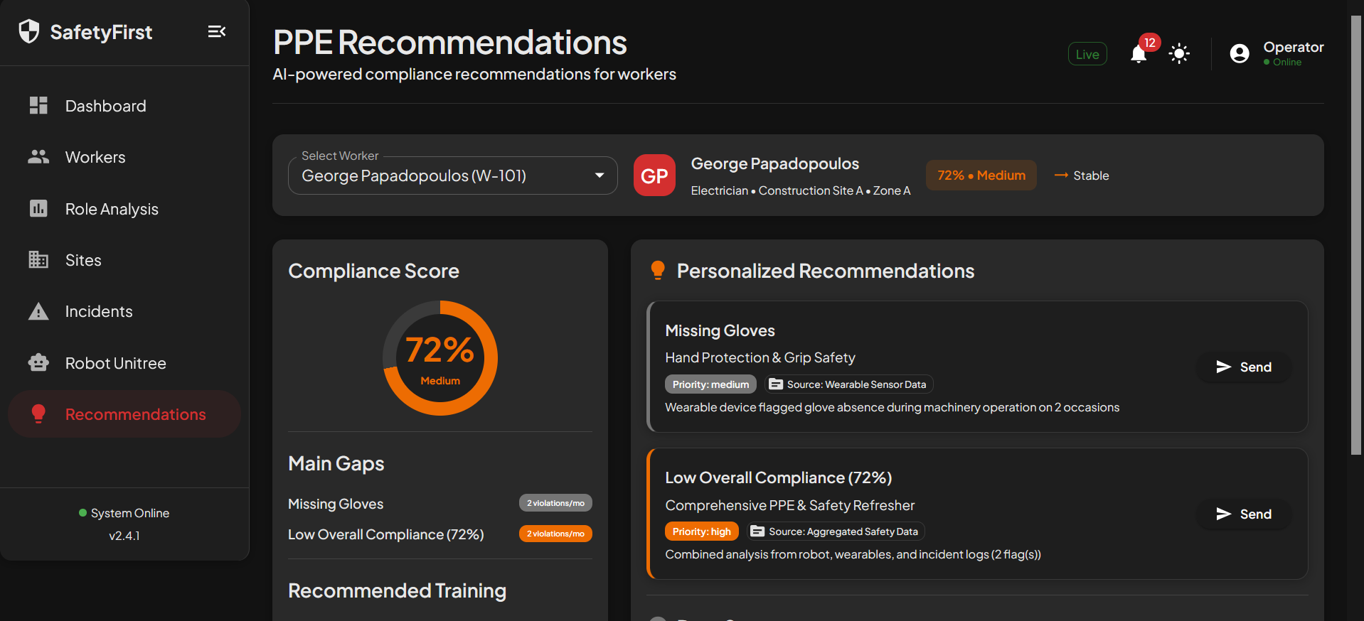Toggle the Live status badge

tap(1087, 54)
